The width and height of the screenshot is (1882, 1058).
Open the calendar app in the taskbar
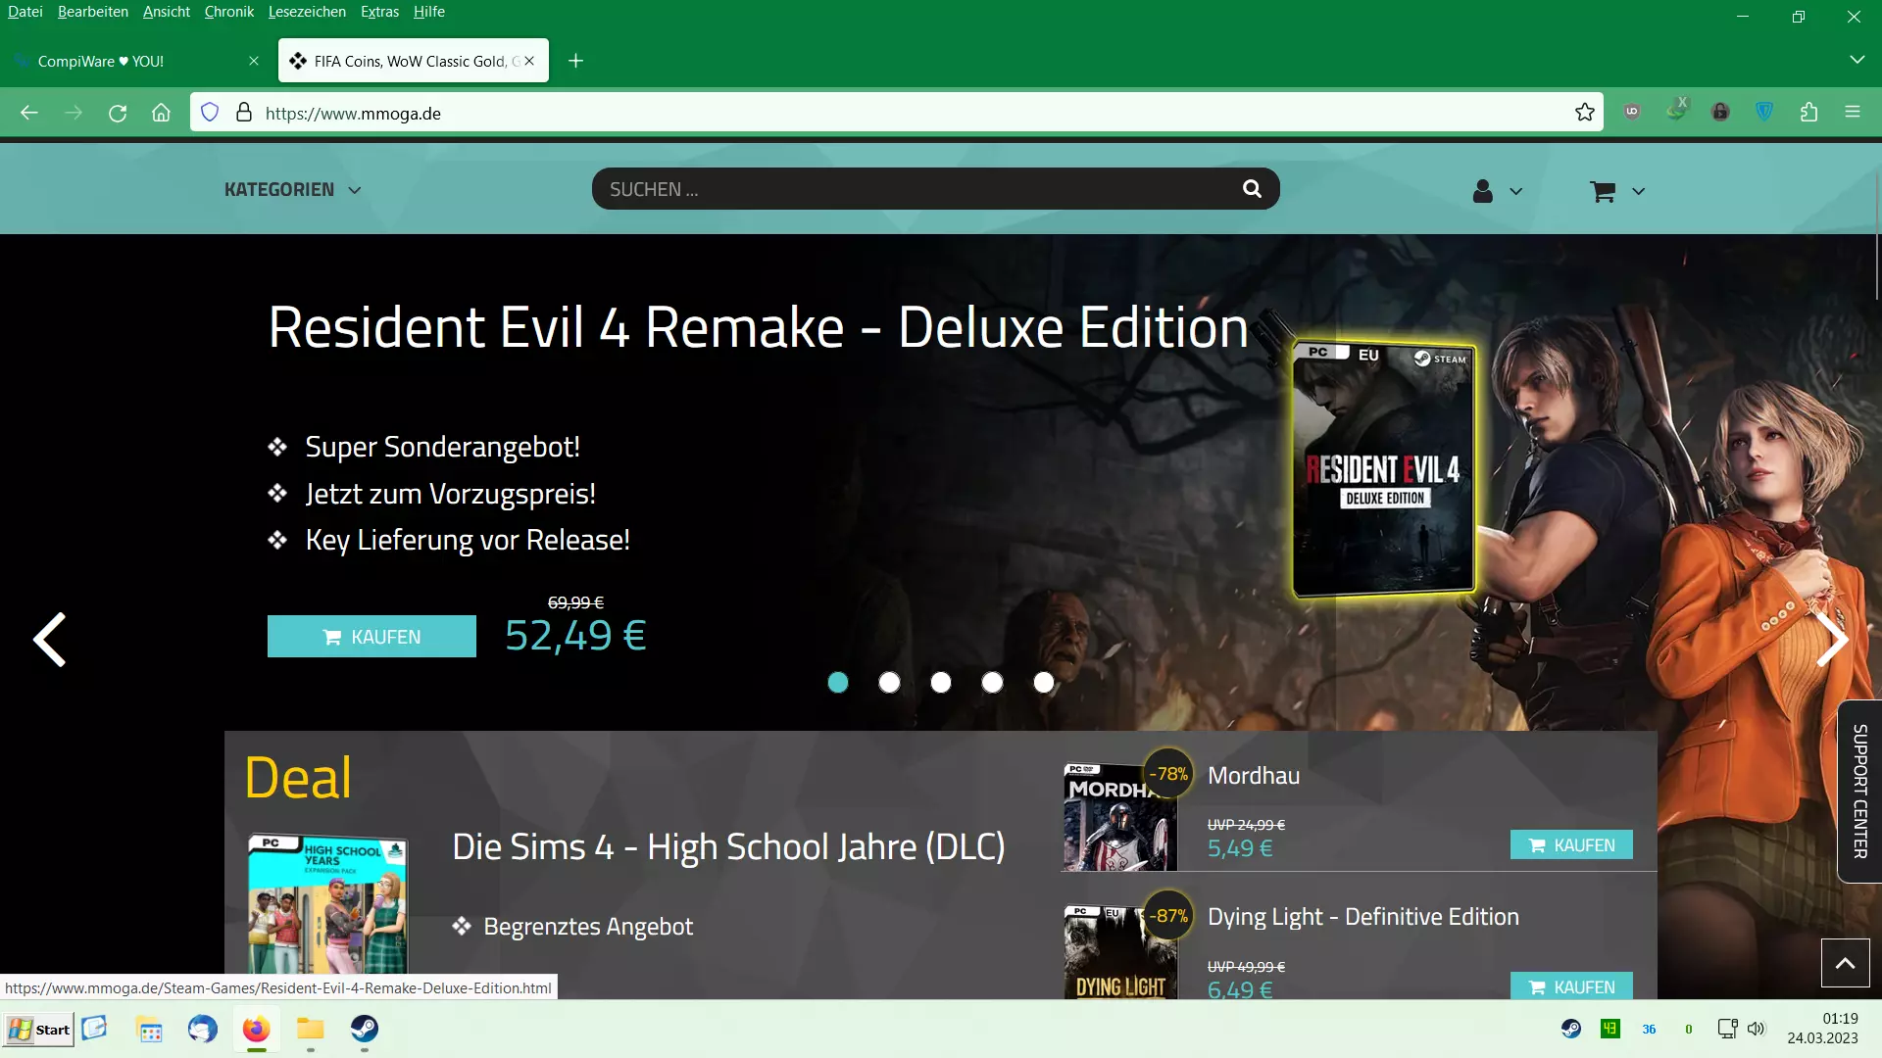(150, 1030)
